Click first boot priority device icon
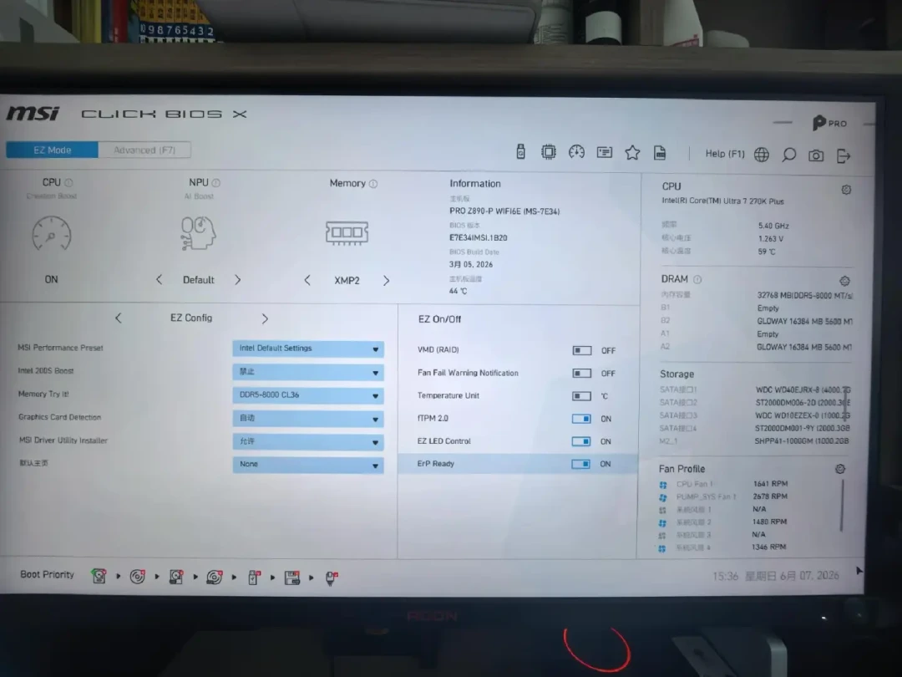The width and height of the screenshot is (902, 677). (99, 576)
